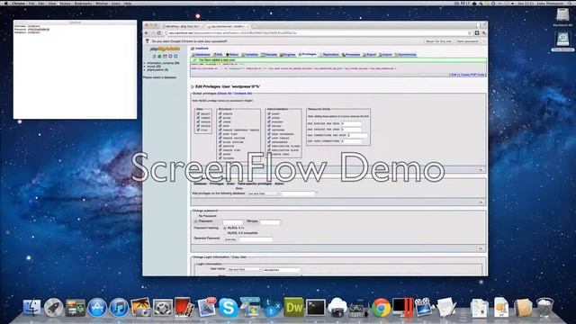Open iPhoto from the Dock

pos(140,307)
